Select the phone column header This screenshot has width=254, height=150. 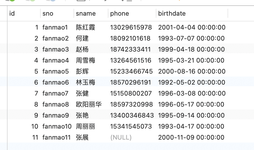[132, 13]
